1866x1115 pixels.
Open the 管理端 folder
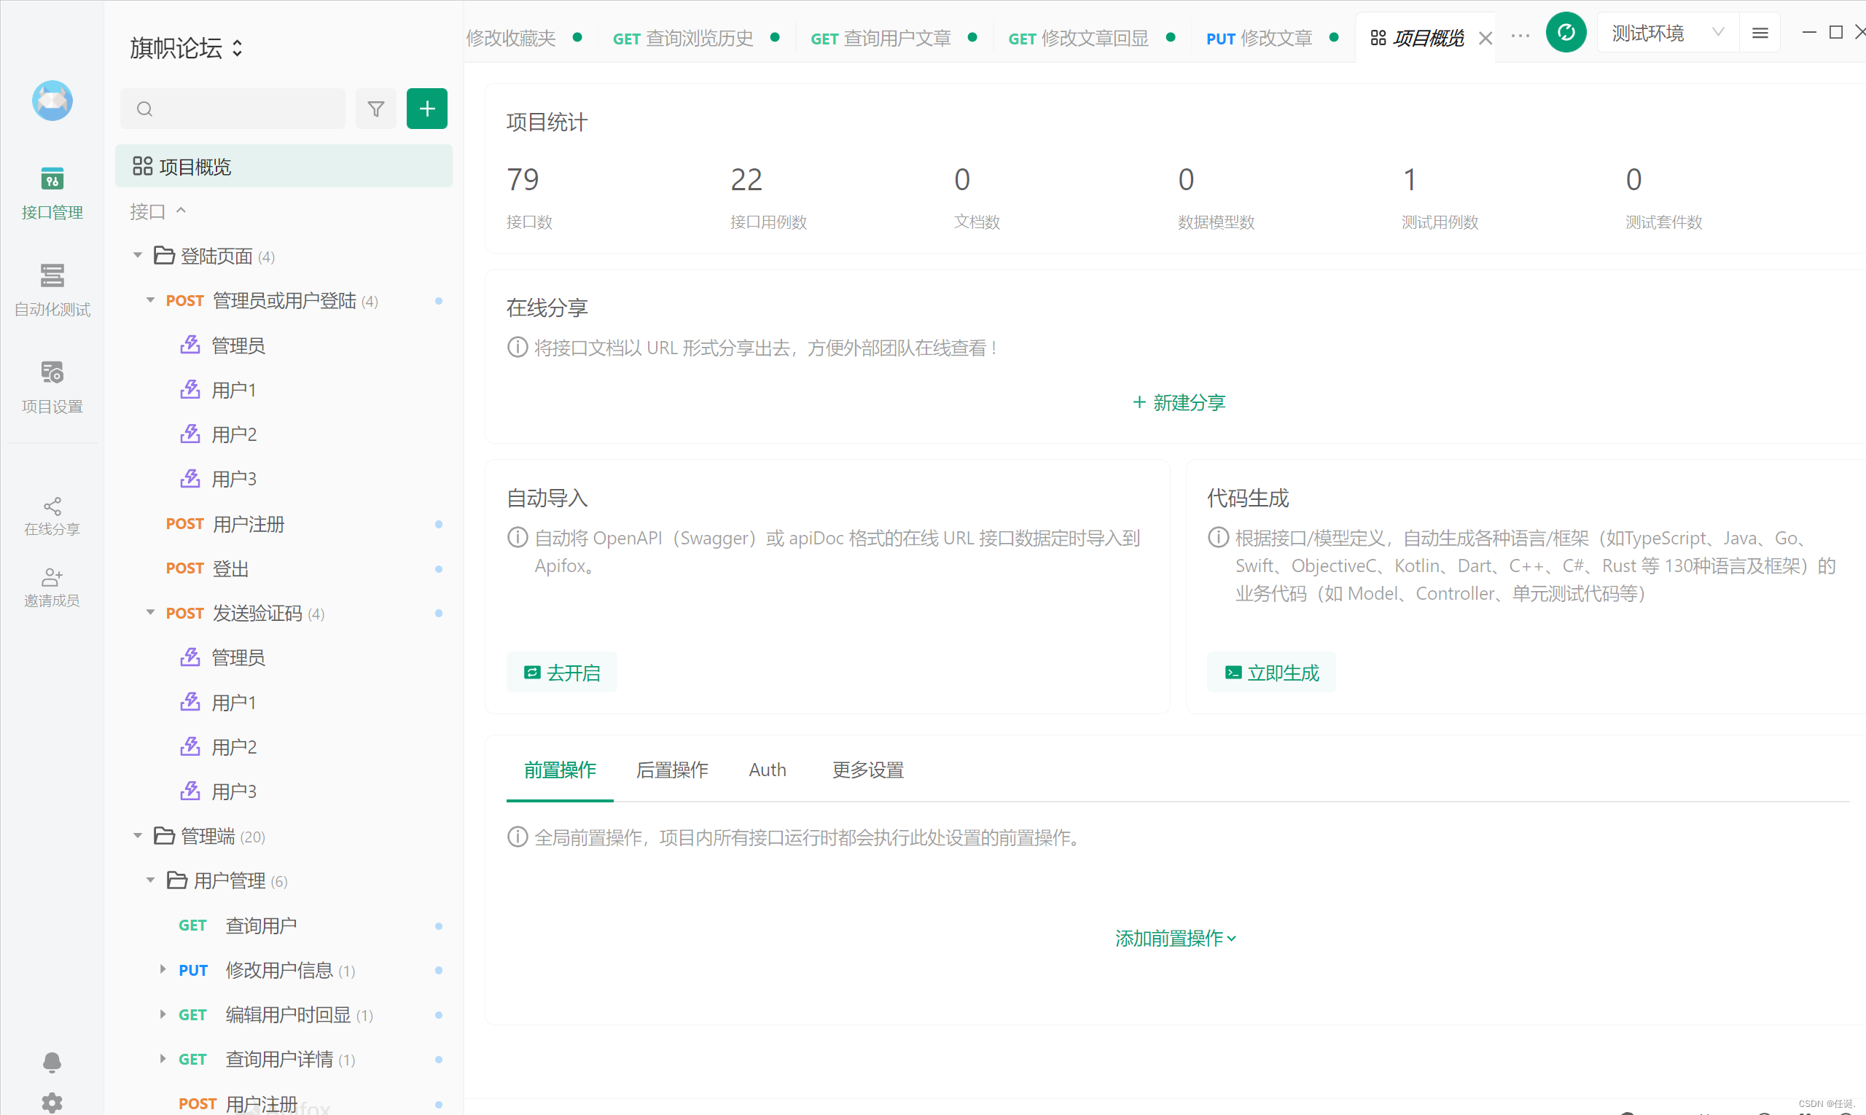pos(209,837)
